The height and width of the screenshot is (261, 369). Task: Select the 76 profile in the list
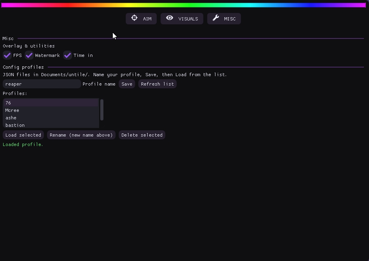[51, 103]
